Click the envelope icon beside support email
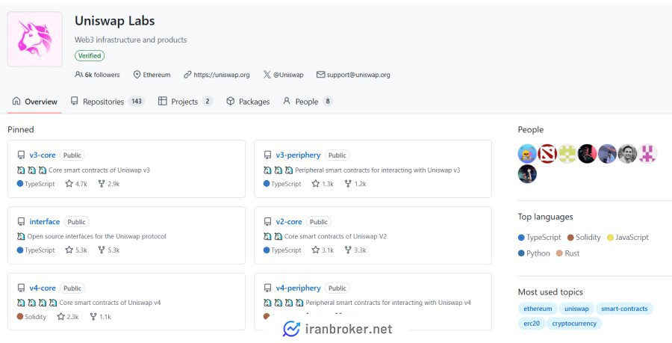Image resolution: width=672 pixels, height=343 pixels. coord(320,75)
